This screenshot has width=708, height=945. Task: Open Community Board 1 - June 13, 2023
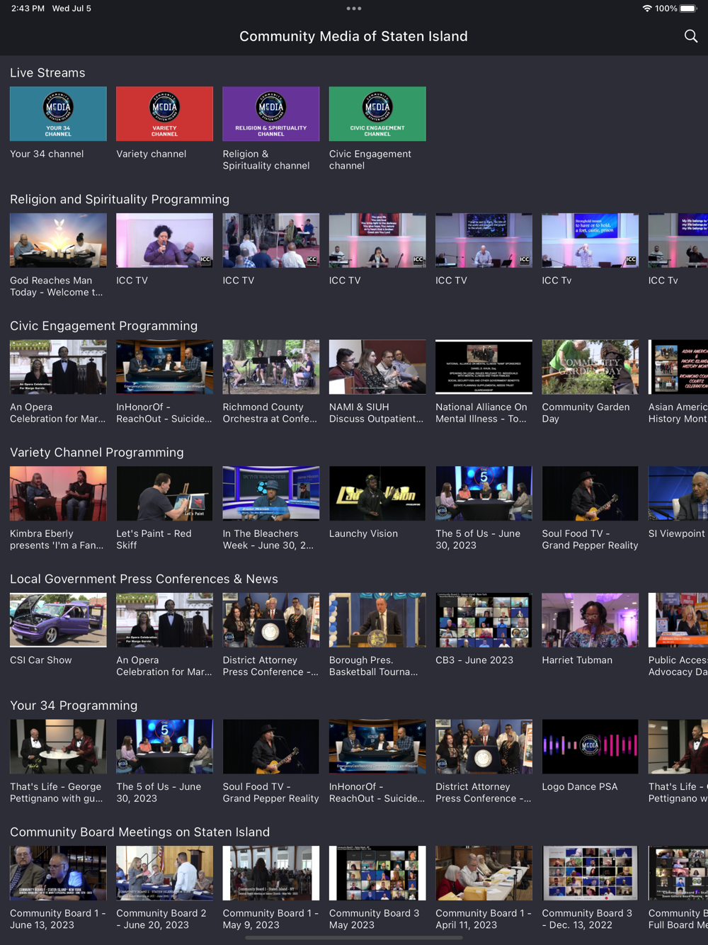pos(58,873)
